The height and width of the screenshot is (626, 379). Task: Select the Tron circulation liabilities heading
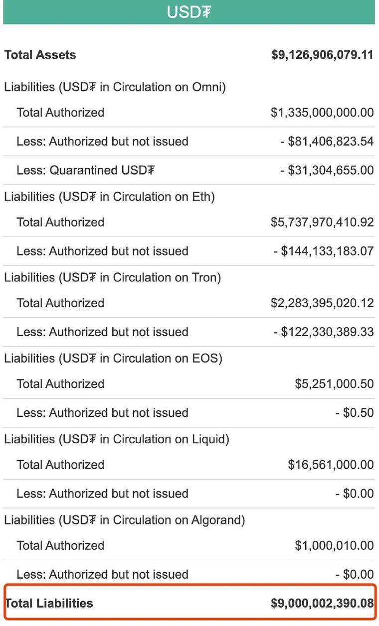pyautogui.click(x=113, y=277)
